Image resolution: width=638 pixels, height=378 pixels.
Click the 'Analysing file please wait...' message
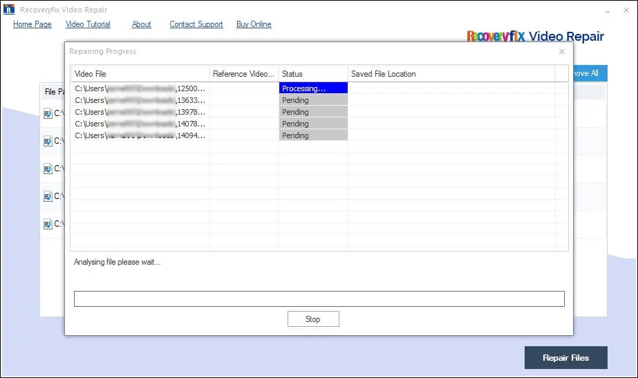pos(118,262)
